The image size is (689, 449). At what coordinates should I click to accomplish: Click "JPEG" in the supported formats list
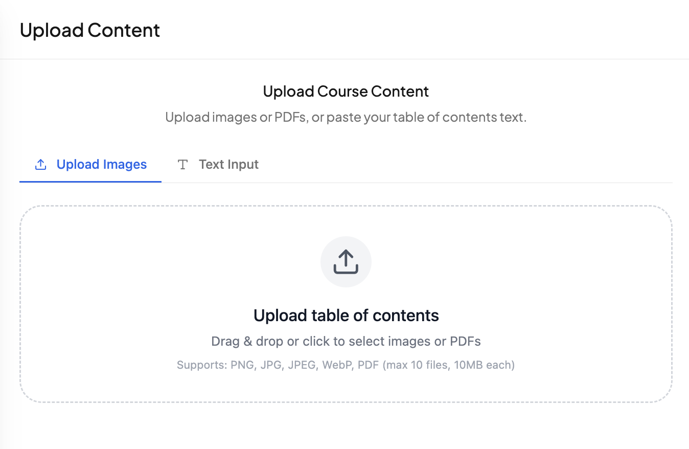click(x=302, y=365)
